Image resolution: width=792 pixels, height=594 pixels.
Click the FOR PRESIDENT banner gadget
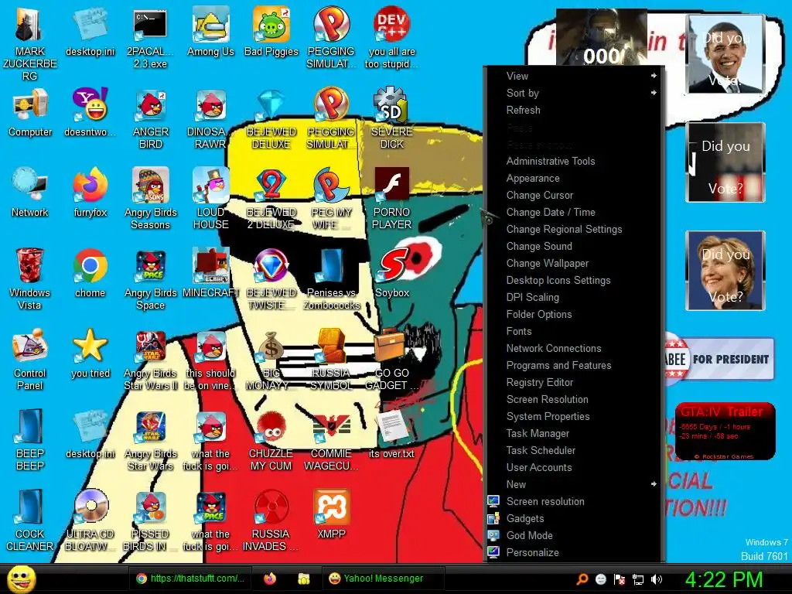(x=719, y=359)
